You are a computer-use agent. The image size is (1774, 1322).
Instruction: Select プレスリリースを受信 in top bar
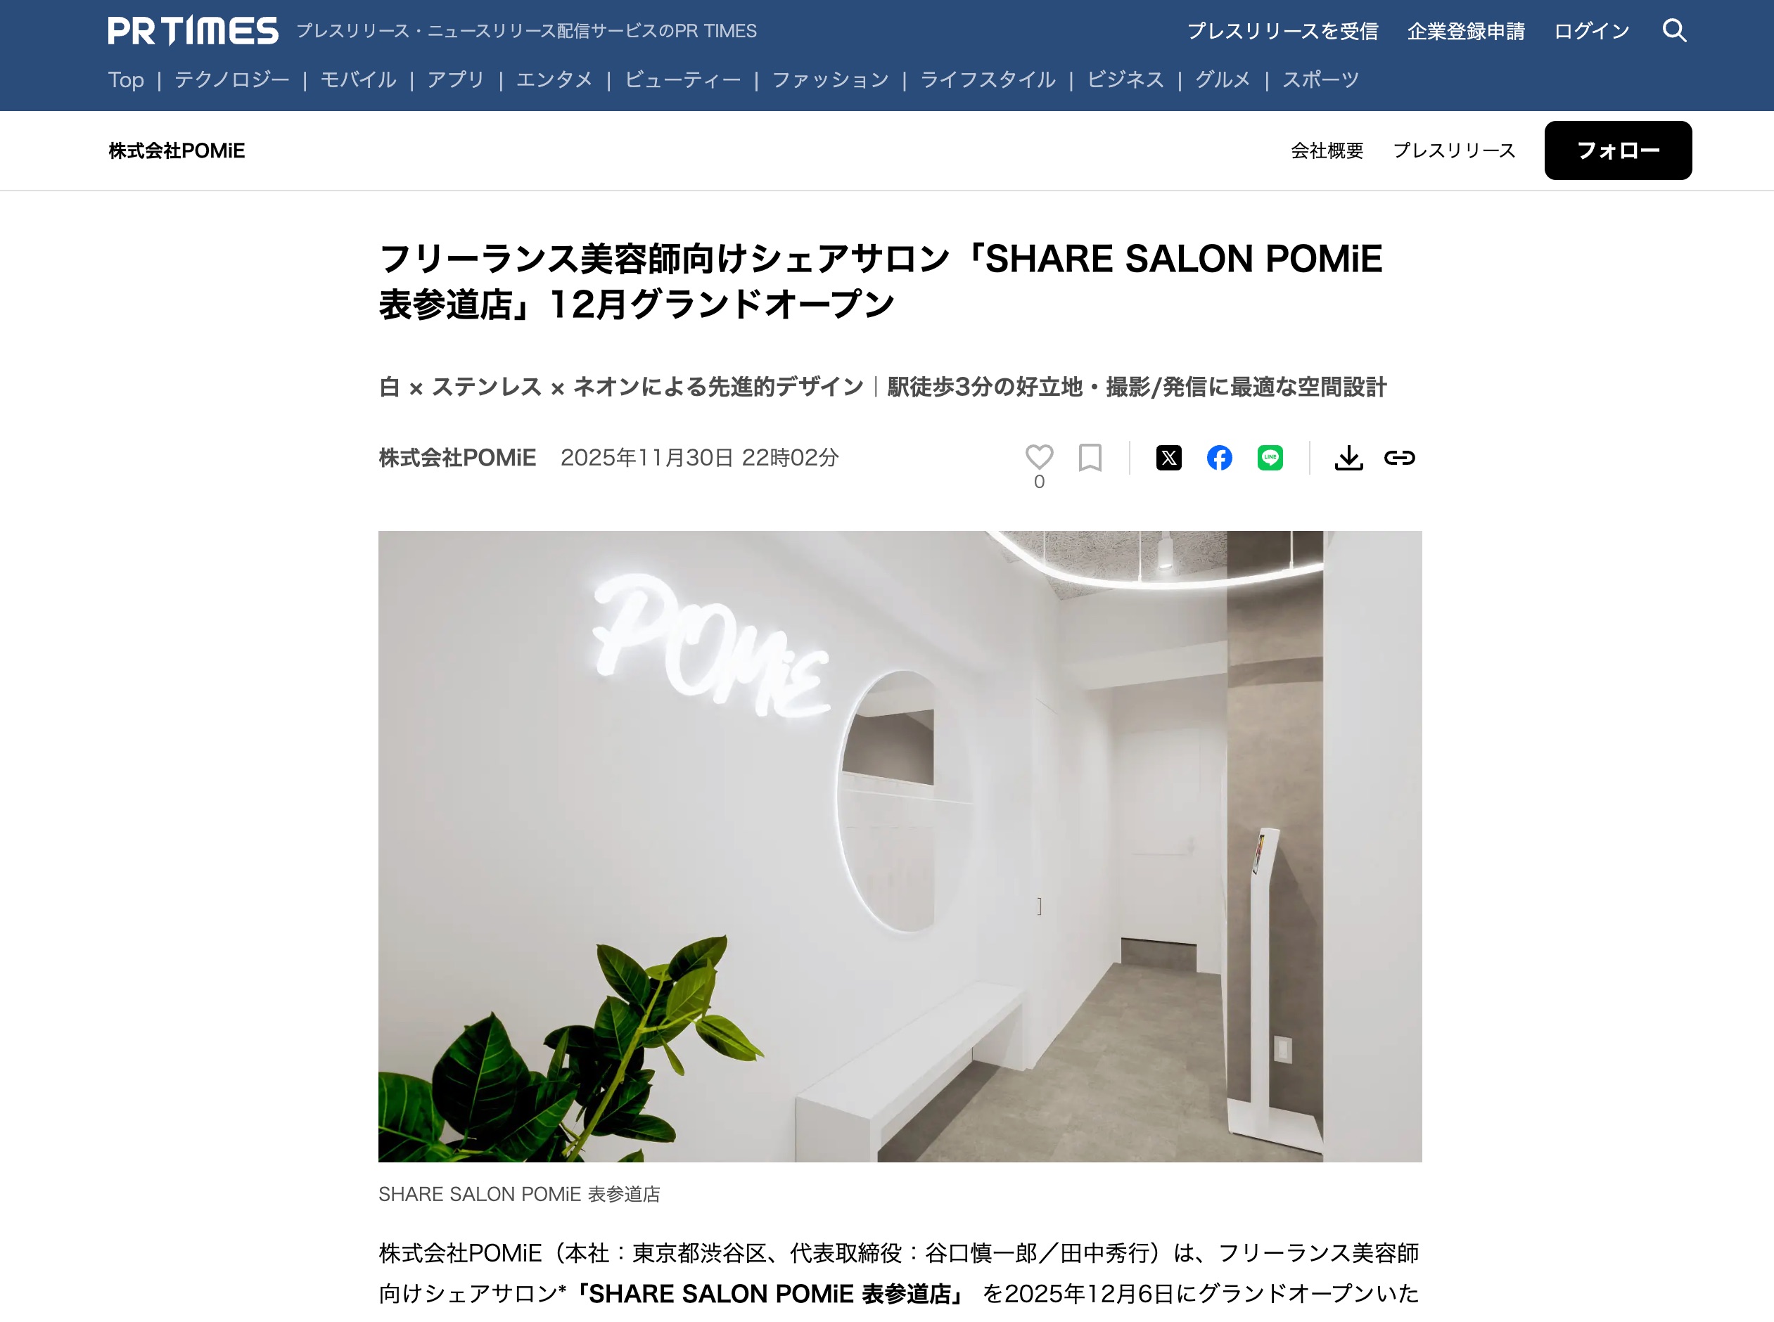tap(1282, 31)
